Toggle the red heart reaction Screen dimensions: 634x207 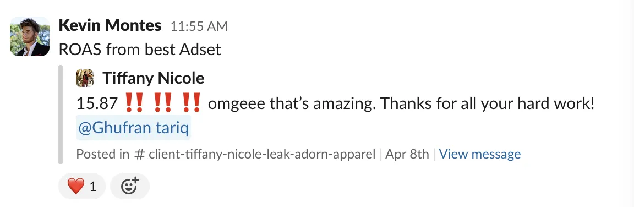[x=82, y=187]
